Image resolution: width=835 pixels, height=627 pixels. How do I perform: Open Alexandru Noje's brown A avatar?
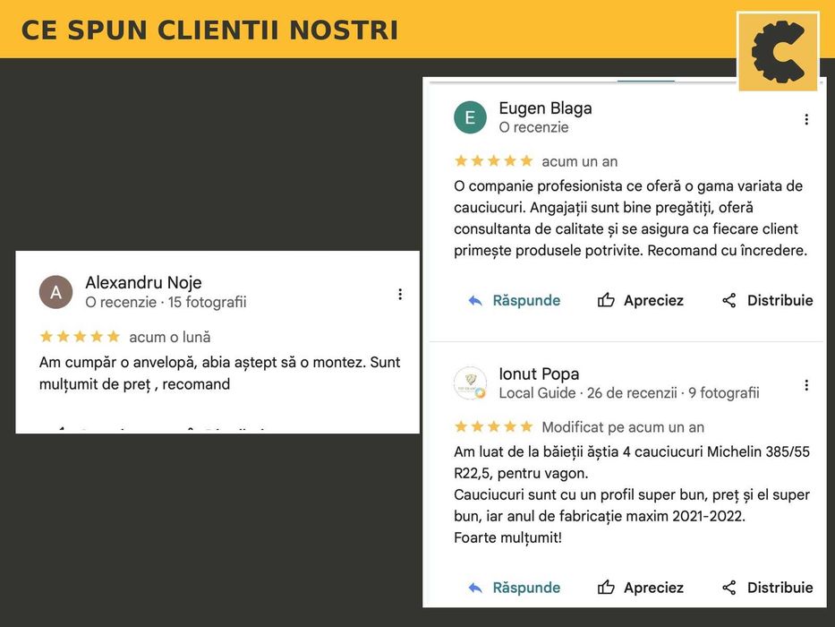pos(55,292)
